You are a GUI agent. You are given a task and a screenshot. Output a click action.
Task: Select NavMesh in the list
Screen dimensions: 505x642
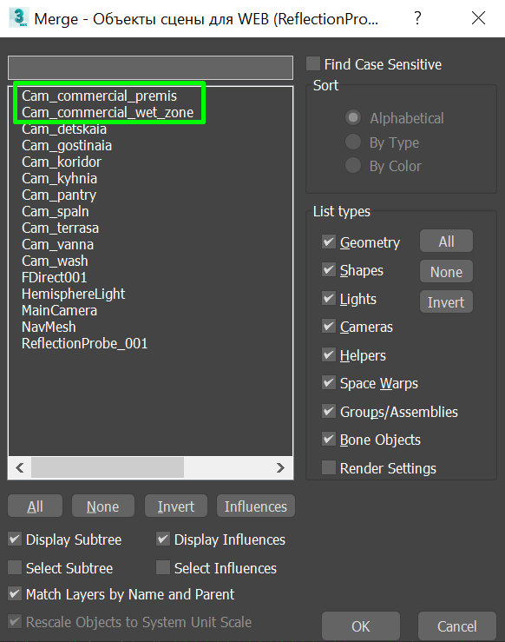49,327
